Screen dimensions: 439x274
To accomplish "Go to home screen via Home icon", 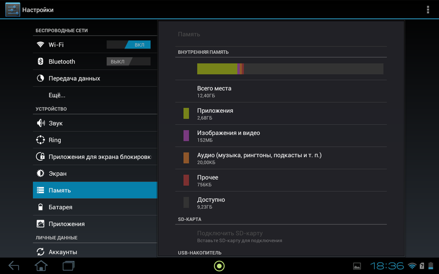I will pyautogui.click(x=41, y=266).
